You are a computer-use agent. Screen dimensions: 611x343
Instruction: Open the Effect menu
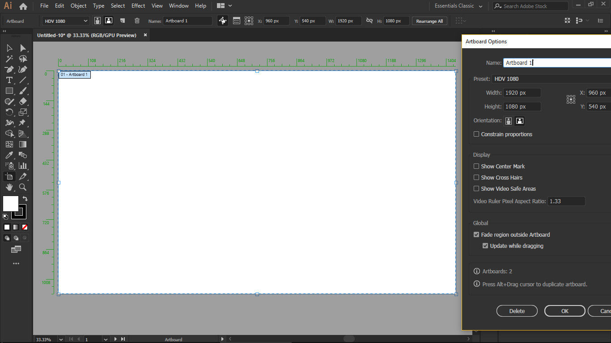(138, 6)
